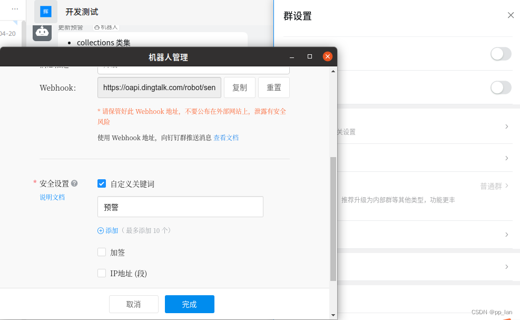
Task: Open the three-dot menu at top left
Action: pos(15,9)
